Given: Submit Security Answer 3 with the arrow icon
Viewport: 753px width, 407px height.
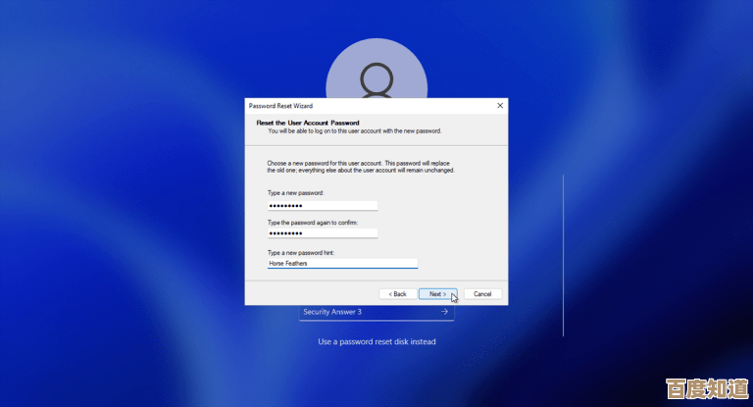Looking at the screenshot, I should [444, 312].
